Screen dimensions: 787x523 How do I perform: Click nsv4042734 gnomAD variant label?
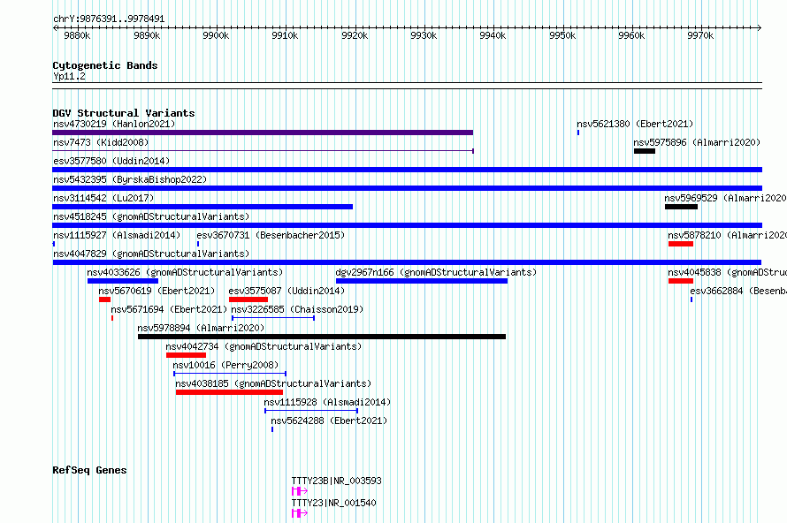[x=264, y=346]
